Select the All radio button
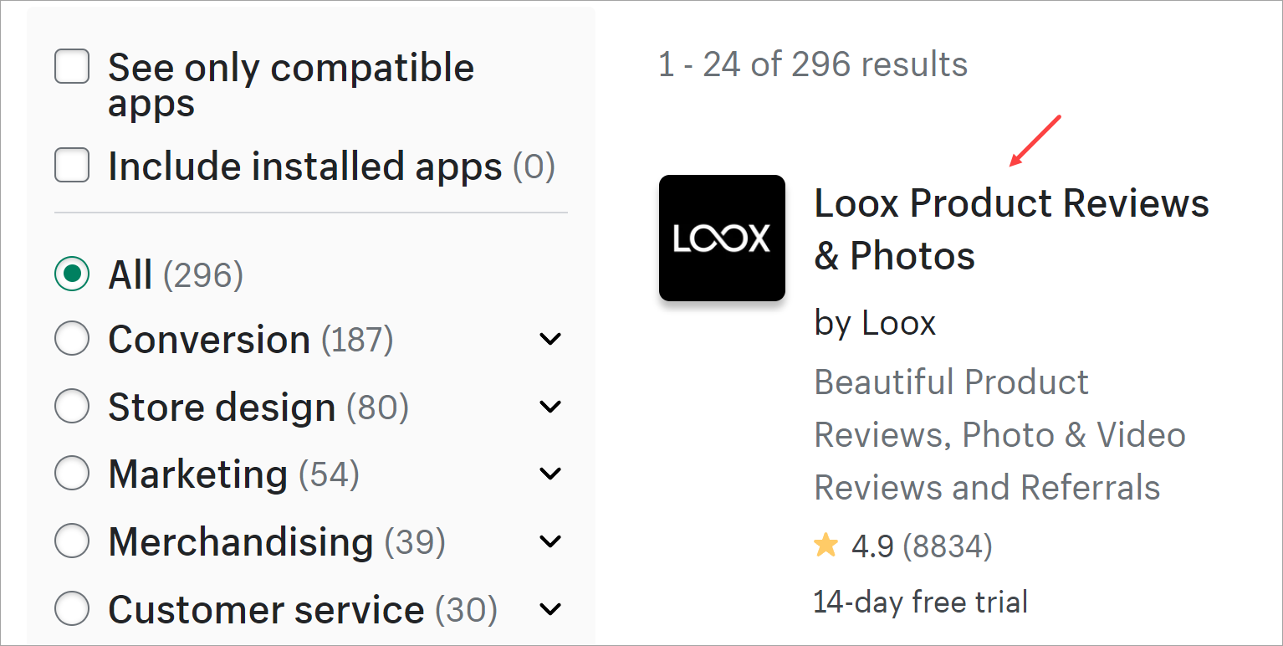This screenshot has height=646, width=1283. (x=72, y=274)
